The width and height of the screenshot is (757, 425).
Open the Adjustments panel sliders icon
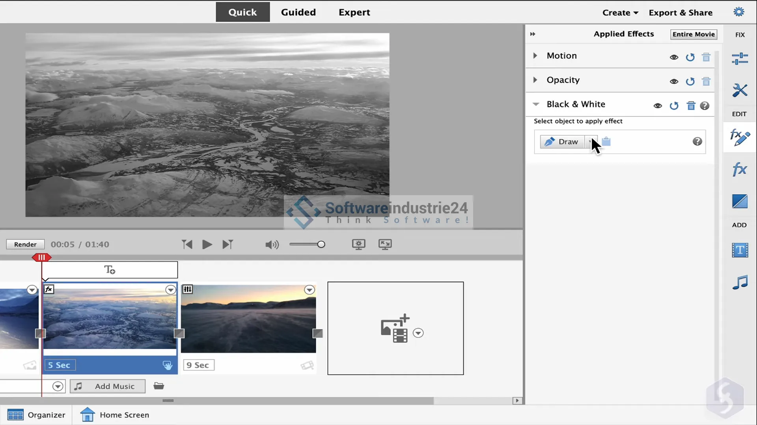coord(740,59)
